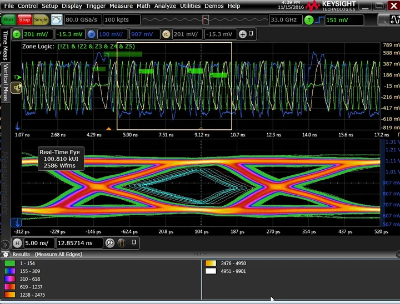Screen dimensions: 400x304
Task: Open the Analyze menu
Action: [x=164, y=6]
